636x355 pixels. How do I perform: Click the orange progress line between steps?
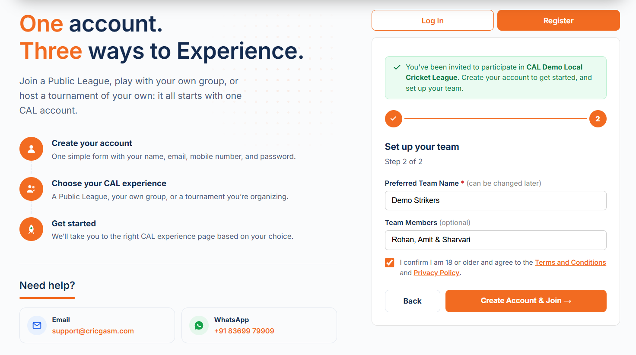pyautogui.click(x=496, y=118)
